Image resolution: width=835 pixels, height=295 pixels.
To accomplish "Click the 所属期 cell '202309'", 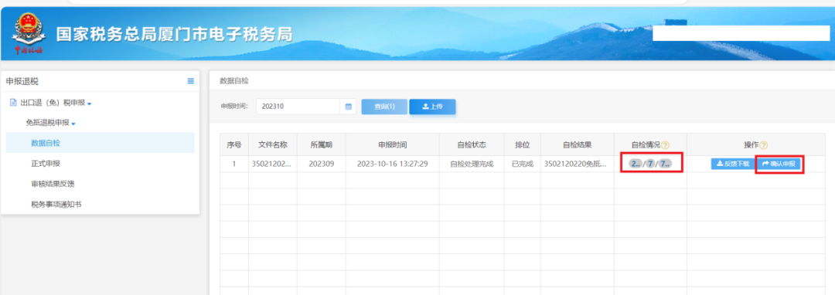I will coord(321,164).
